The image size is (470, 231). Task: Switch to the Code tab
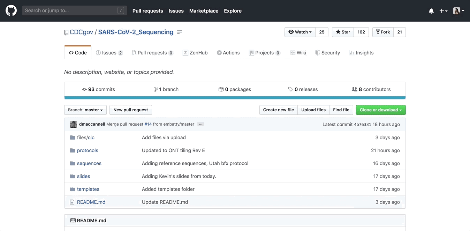coord(78,53)
